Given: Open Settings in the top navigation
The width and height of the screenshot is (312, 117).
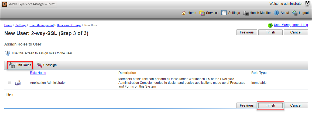Looking at the screenshot, I should point(234,13).
